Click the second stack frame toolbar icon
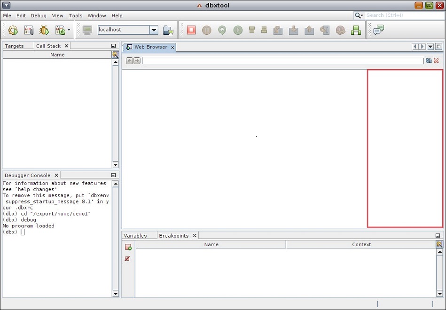 pos(264,30)
